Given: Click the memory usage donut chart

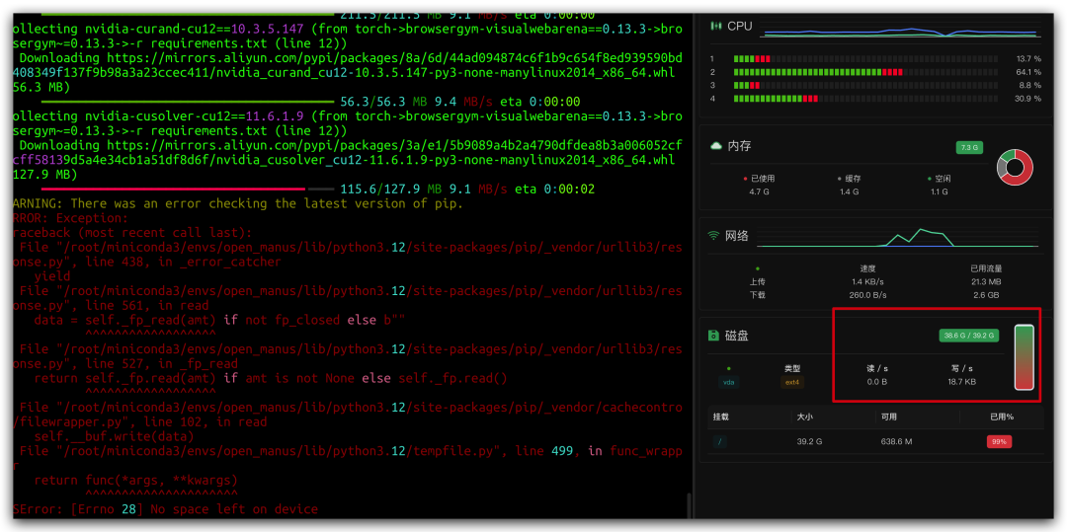Looking at the screenshot, I should pos(1015,167).
